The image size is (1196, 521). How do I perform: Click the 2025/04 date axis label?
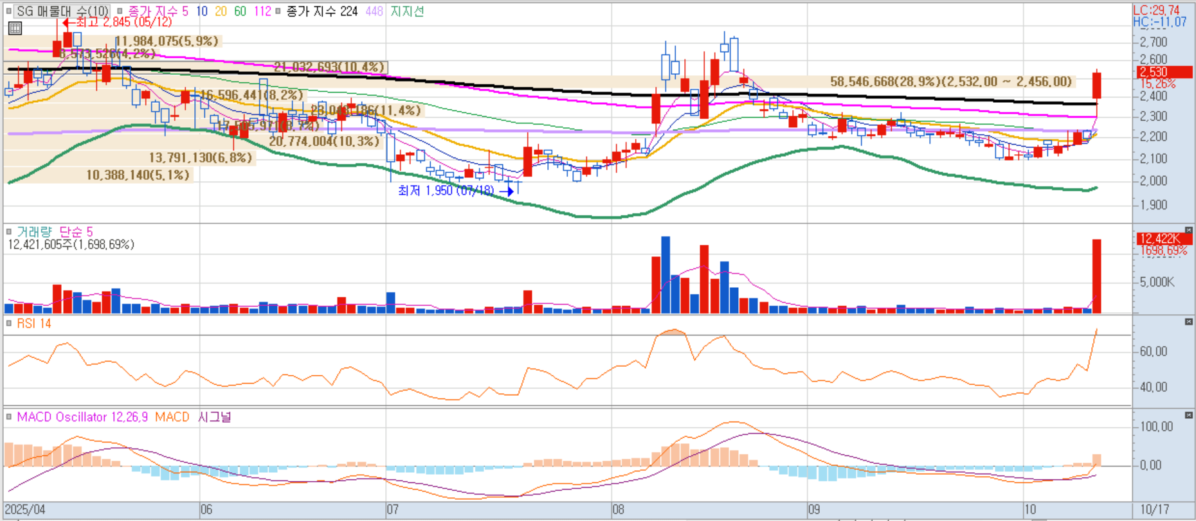click(25, 509)
